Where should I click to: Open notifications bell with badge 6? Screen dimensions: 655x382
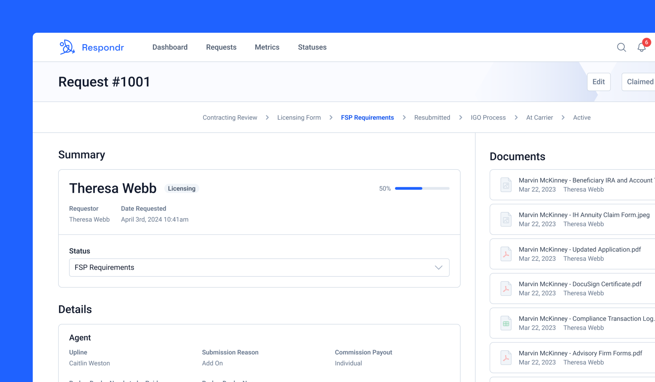(642, 47)
